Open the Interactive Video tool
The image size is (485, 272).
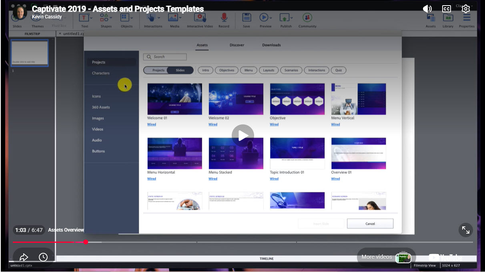[x=199, y=18]
